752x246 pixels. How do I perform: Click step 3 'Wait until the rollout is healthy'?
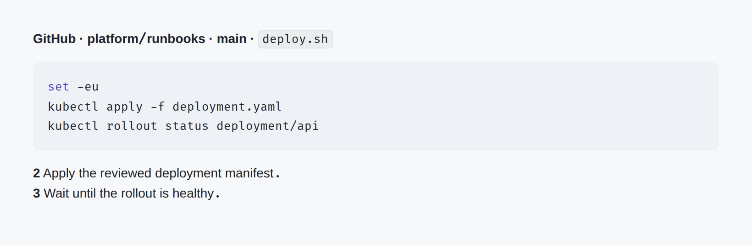(x=127, y=193)
